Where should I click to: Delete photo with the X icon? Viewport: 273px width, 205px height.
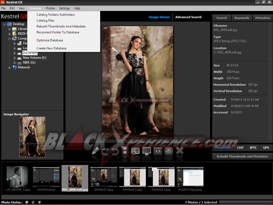(x=180, y=151)
